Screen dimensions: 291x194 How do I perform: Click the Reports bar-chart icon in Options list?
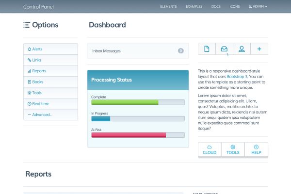pyautogui.click(x=29, y=71)
